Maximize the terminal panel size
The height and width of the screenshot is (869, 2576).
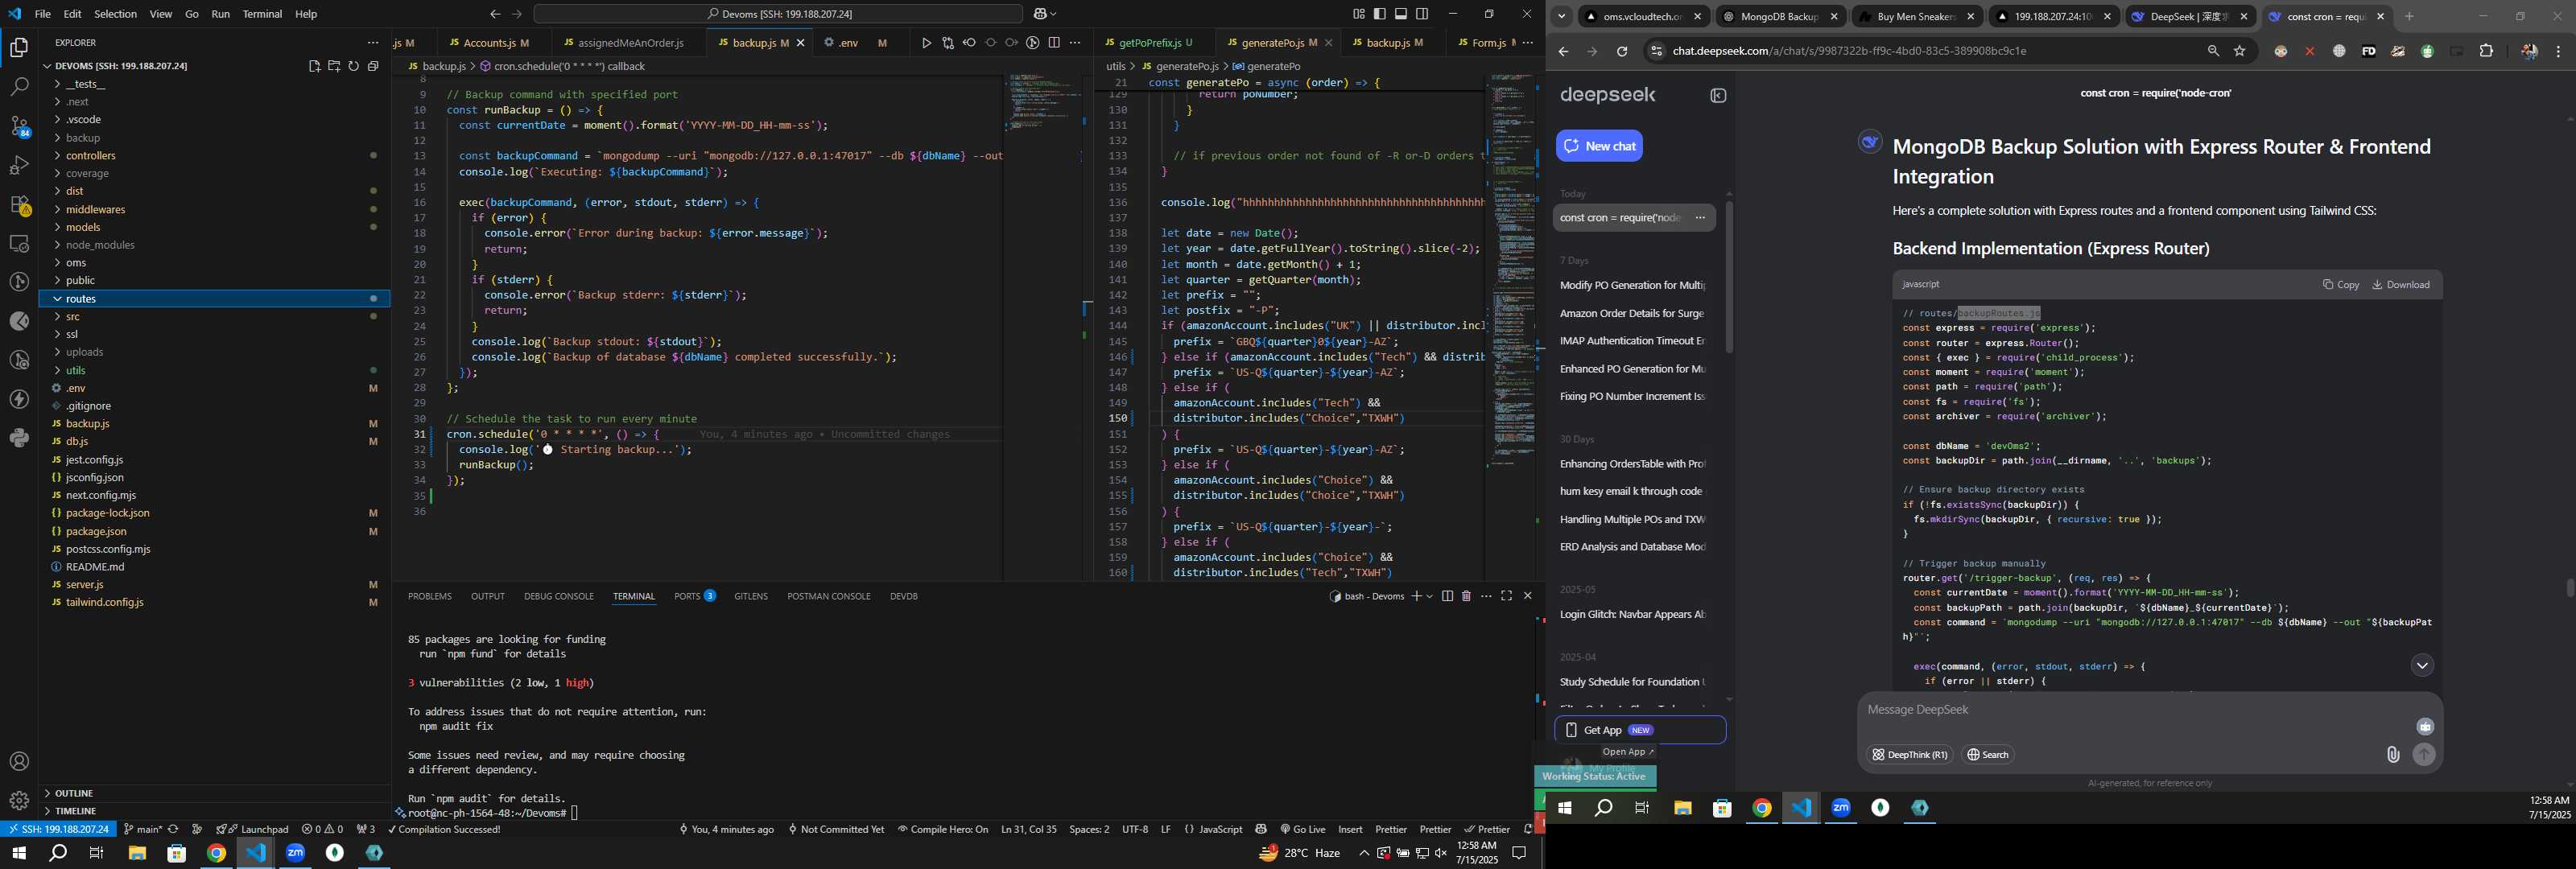click(1506, 596)
